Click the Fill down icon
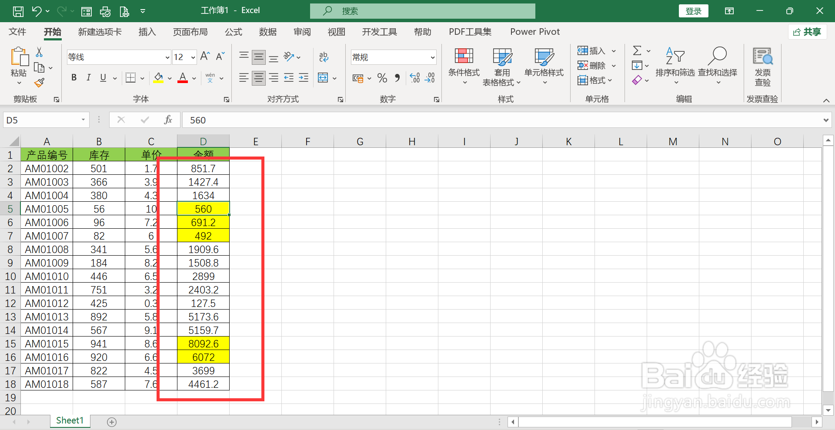The width and height of the screenshot is (835, 430). coord(637,66)
